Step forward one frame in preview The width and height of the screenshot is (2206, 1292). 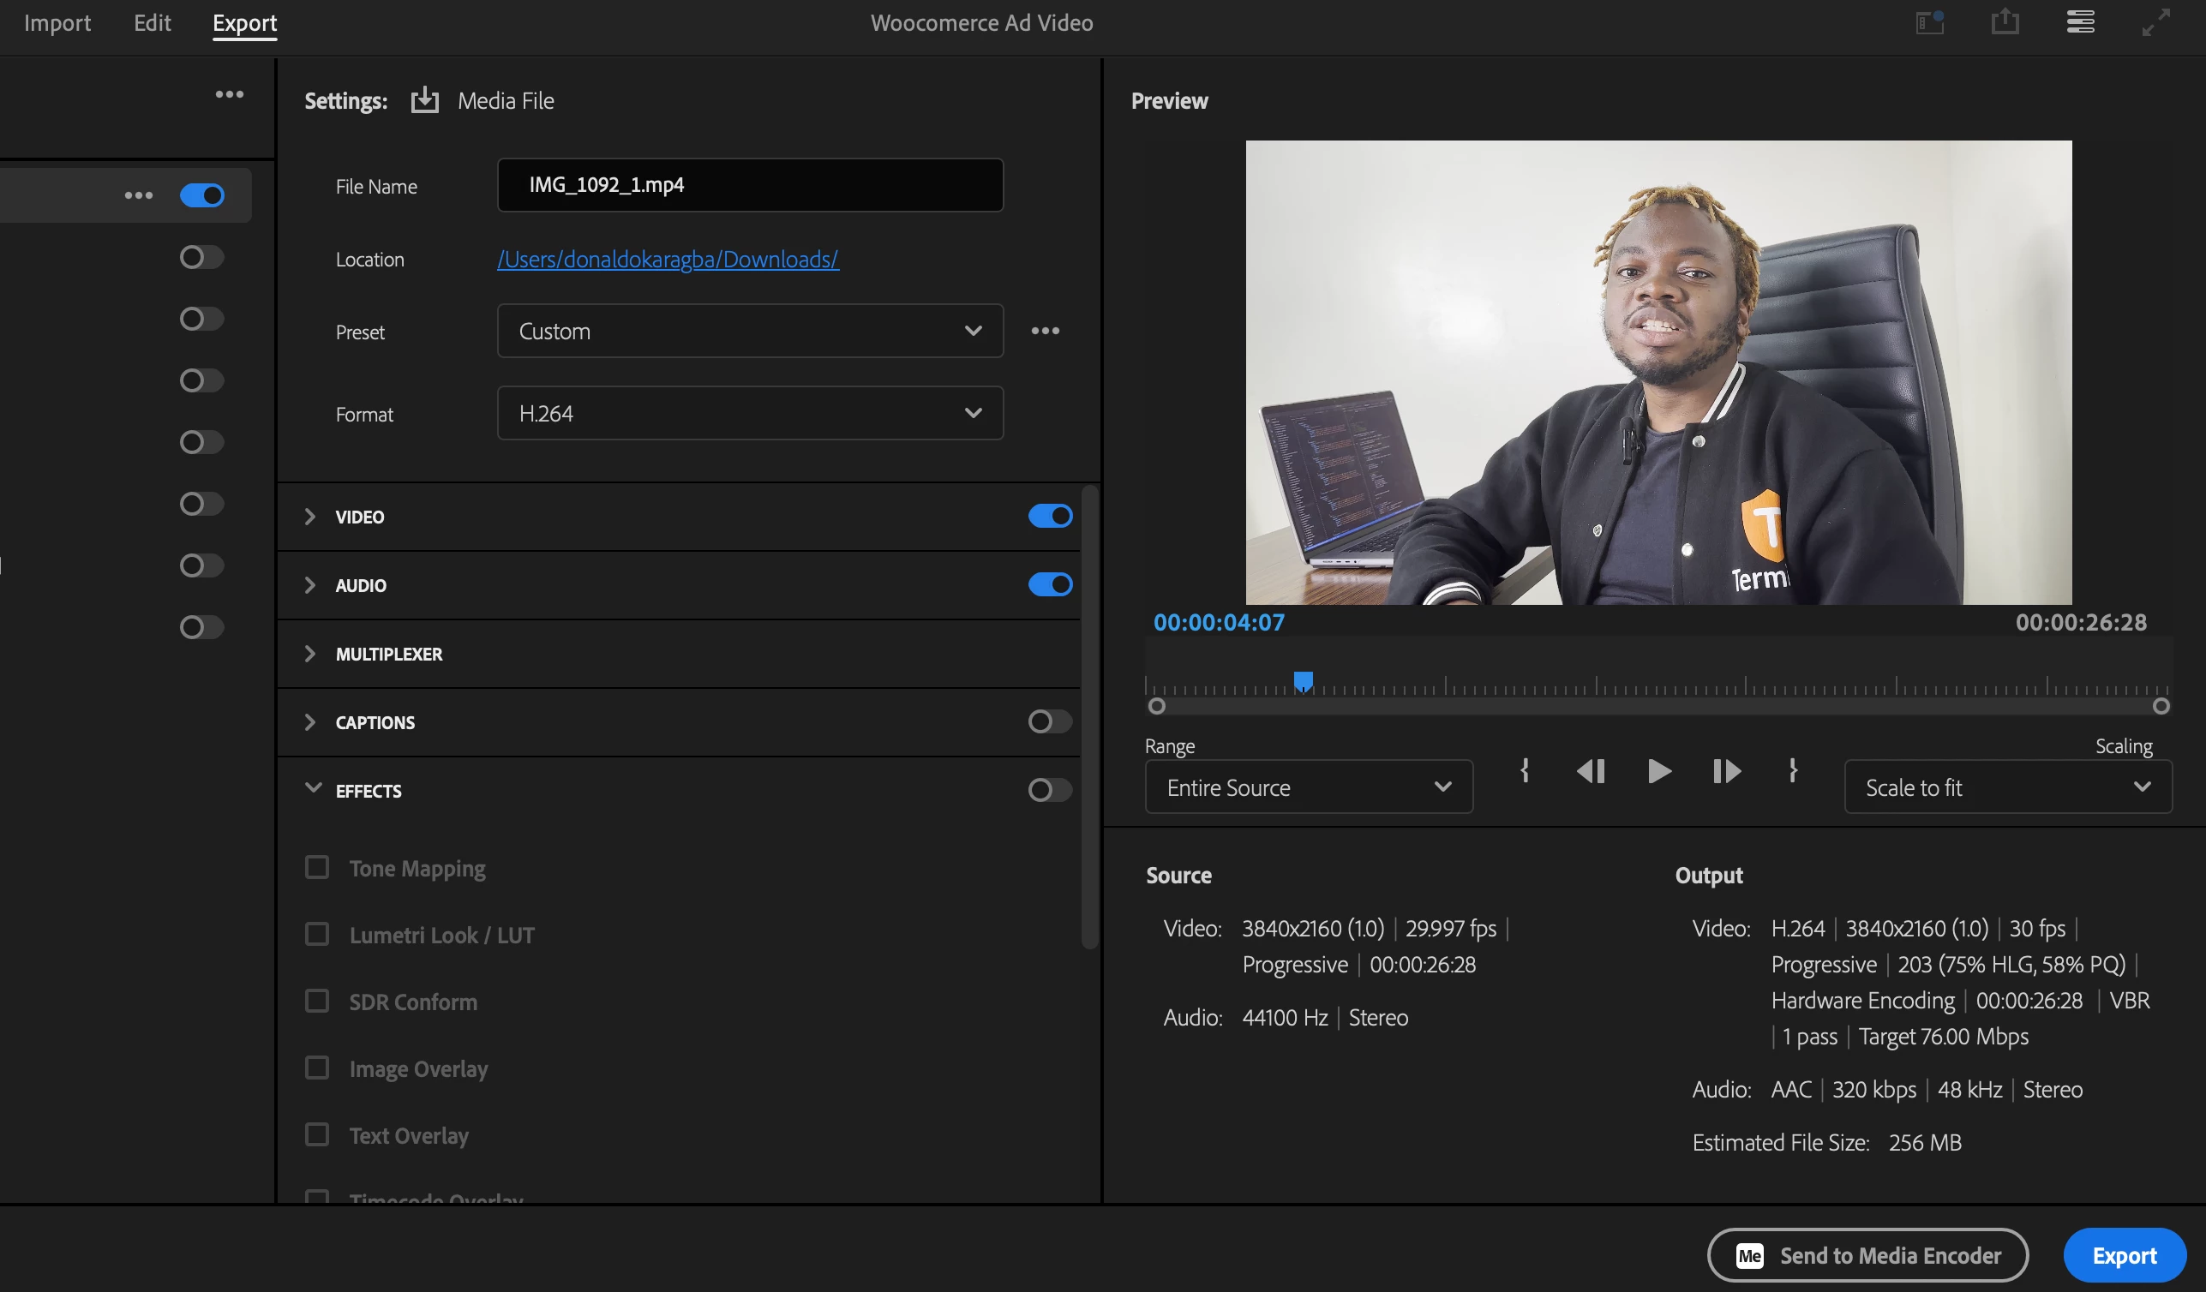click(1725, 771)
